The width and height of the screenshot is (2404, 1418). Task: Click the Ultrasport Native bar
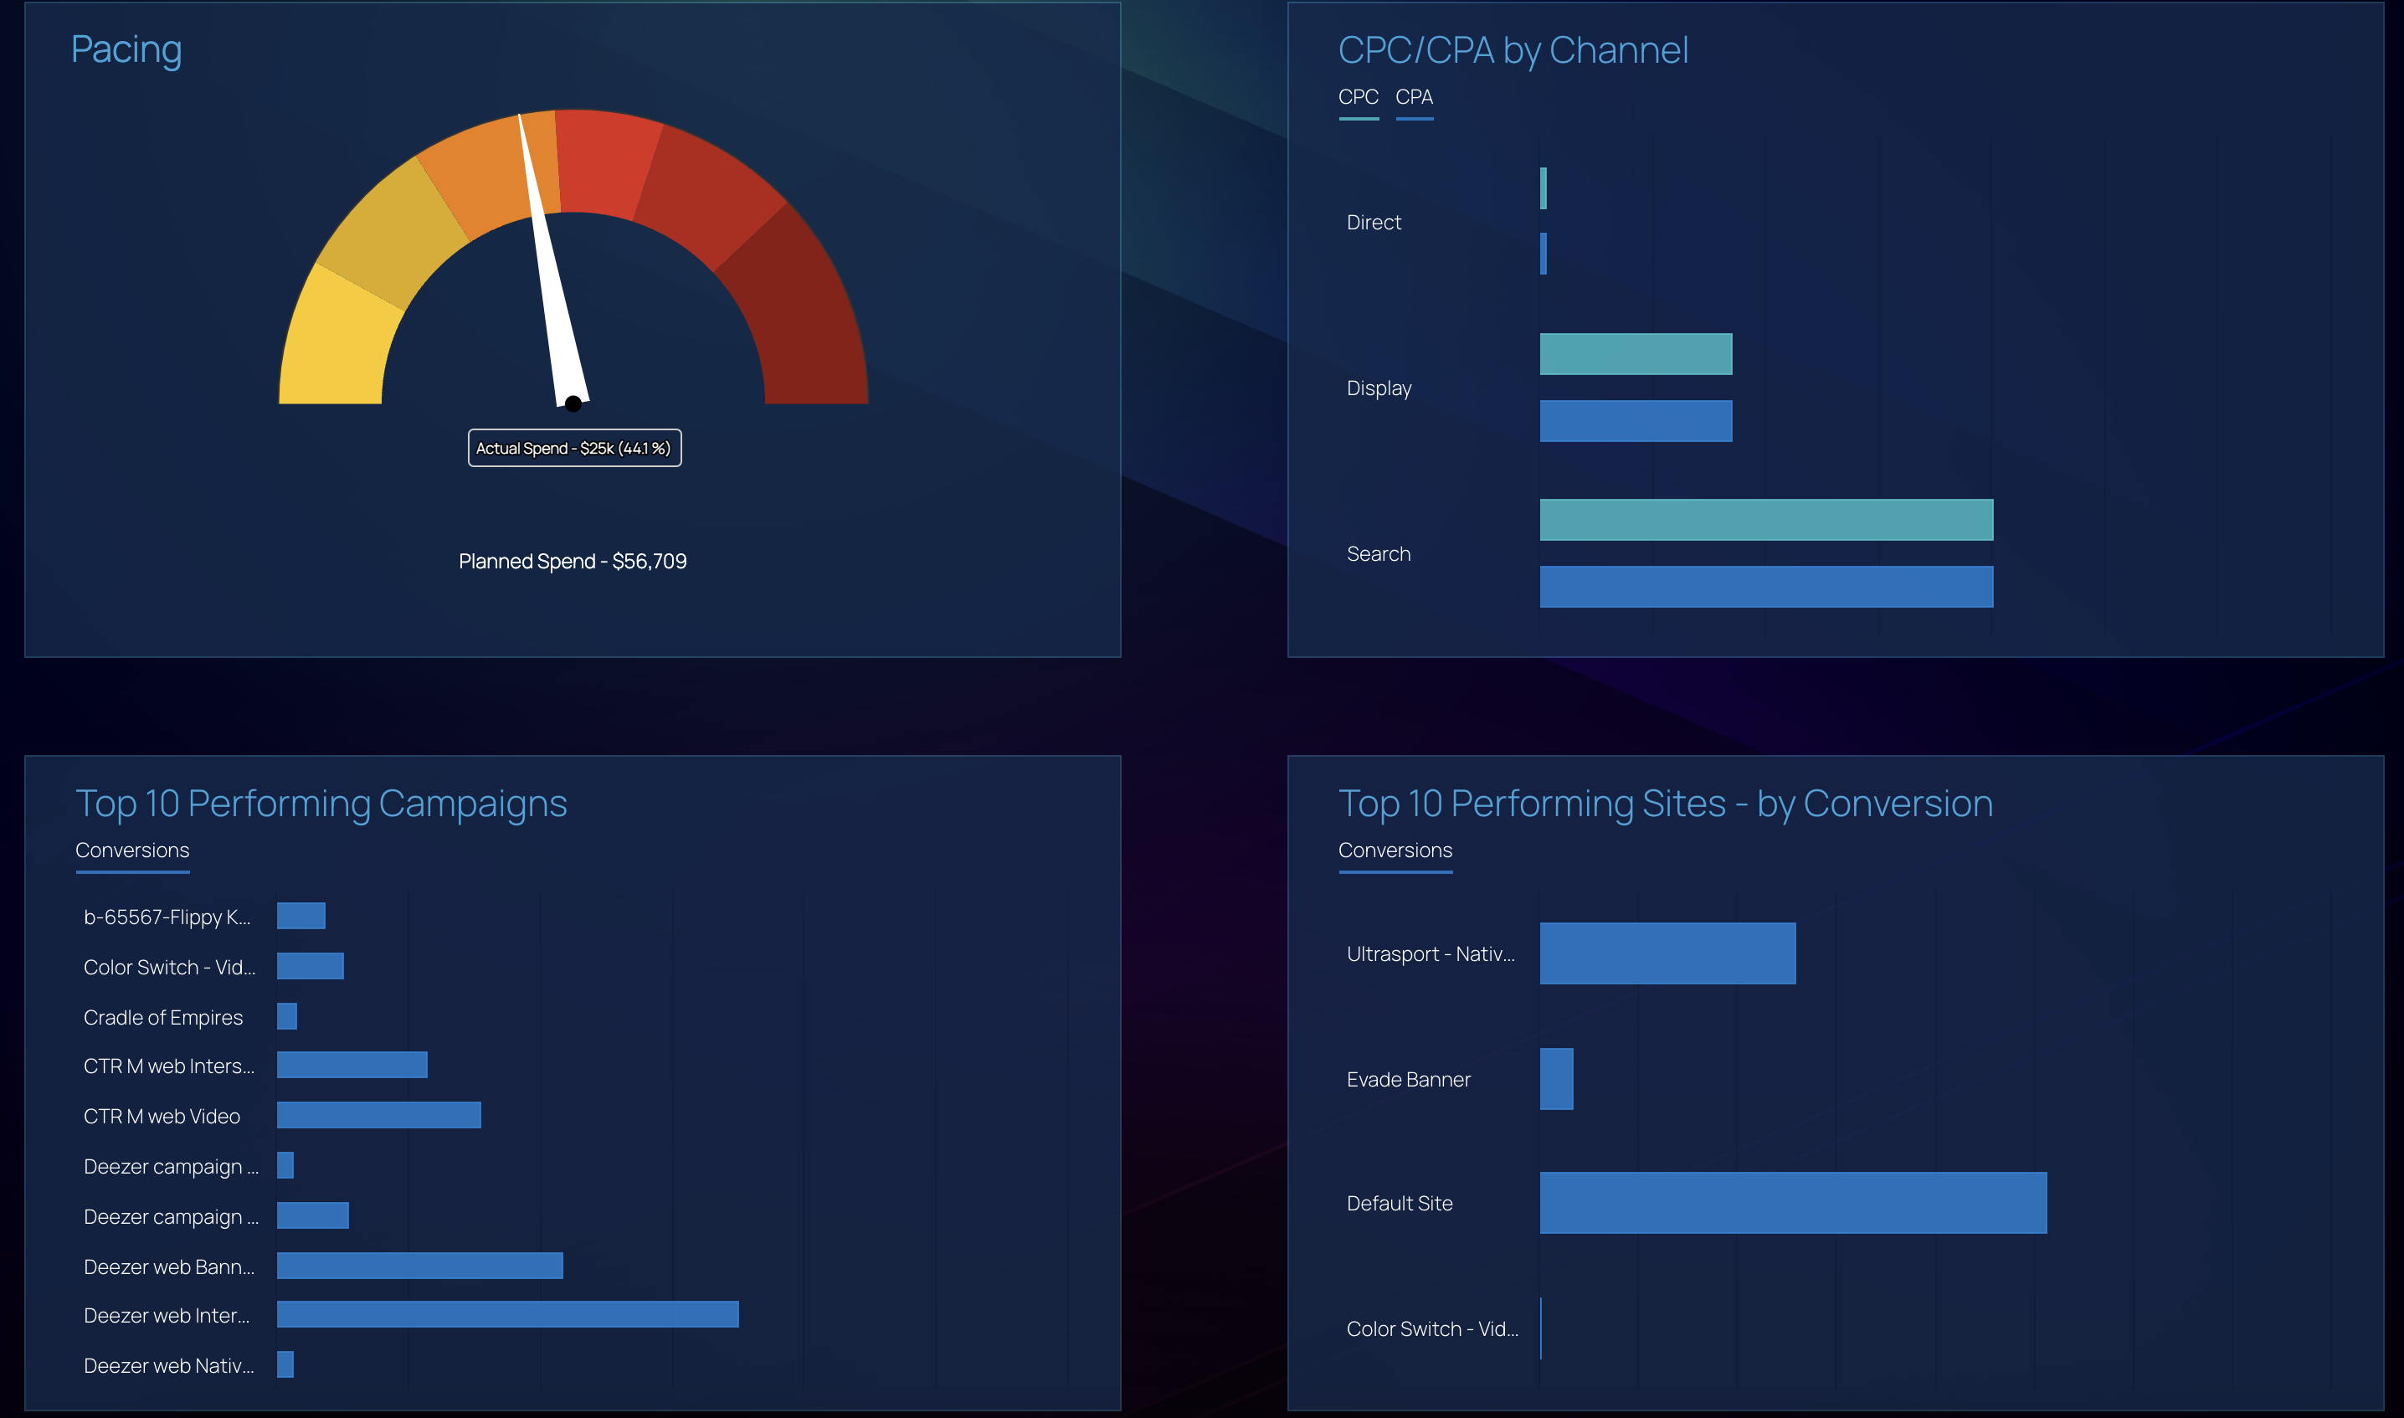[1667, 953]
